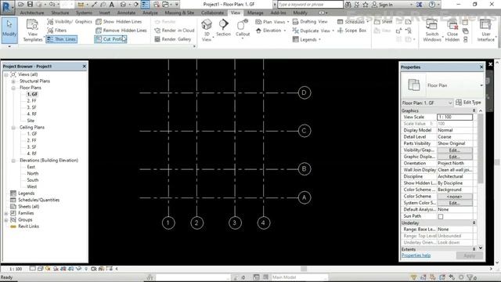Open the Floor Plan type selector dropdown

[x=481, y=85]
